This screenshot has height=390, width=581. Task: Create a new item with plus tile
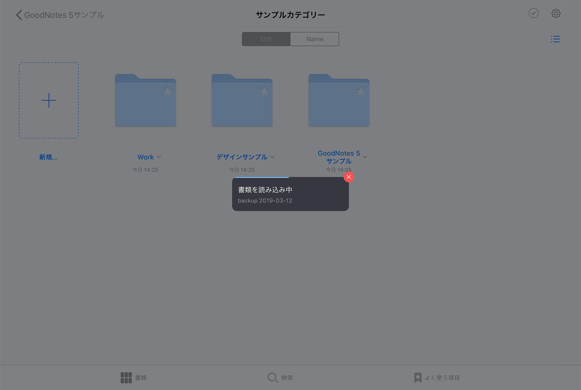(49, 100)
